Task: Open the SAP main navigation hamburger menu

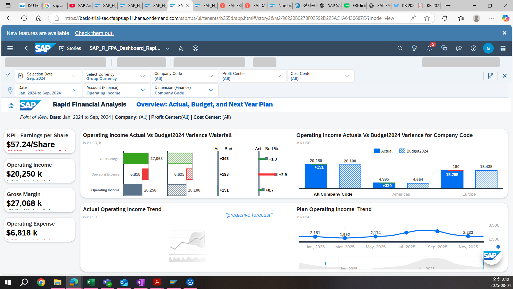Action: tap(10, 48)
